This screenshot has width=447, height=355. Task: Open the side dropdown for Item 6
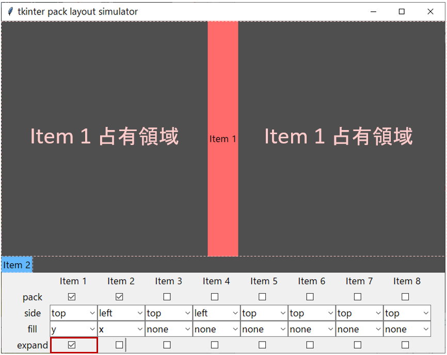pos(312,313)
